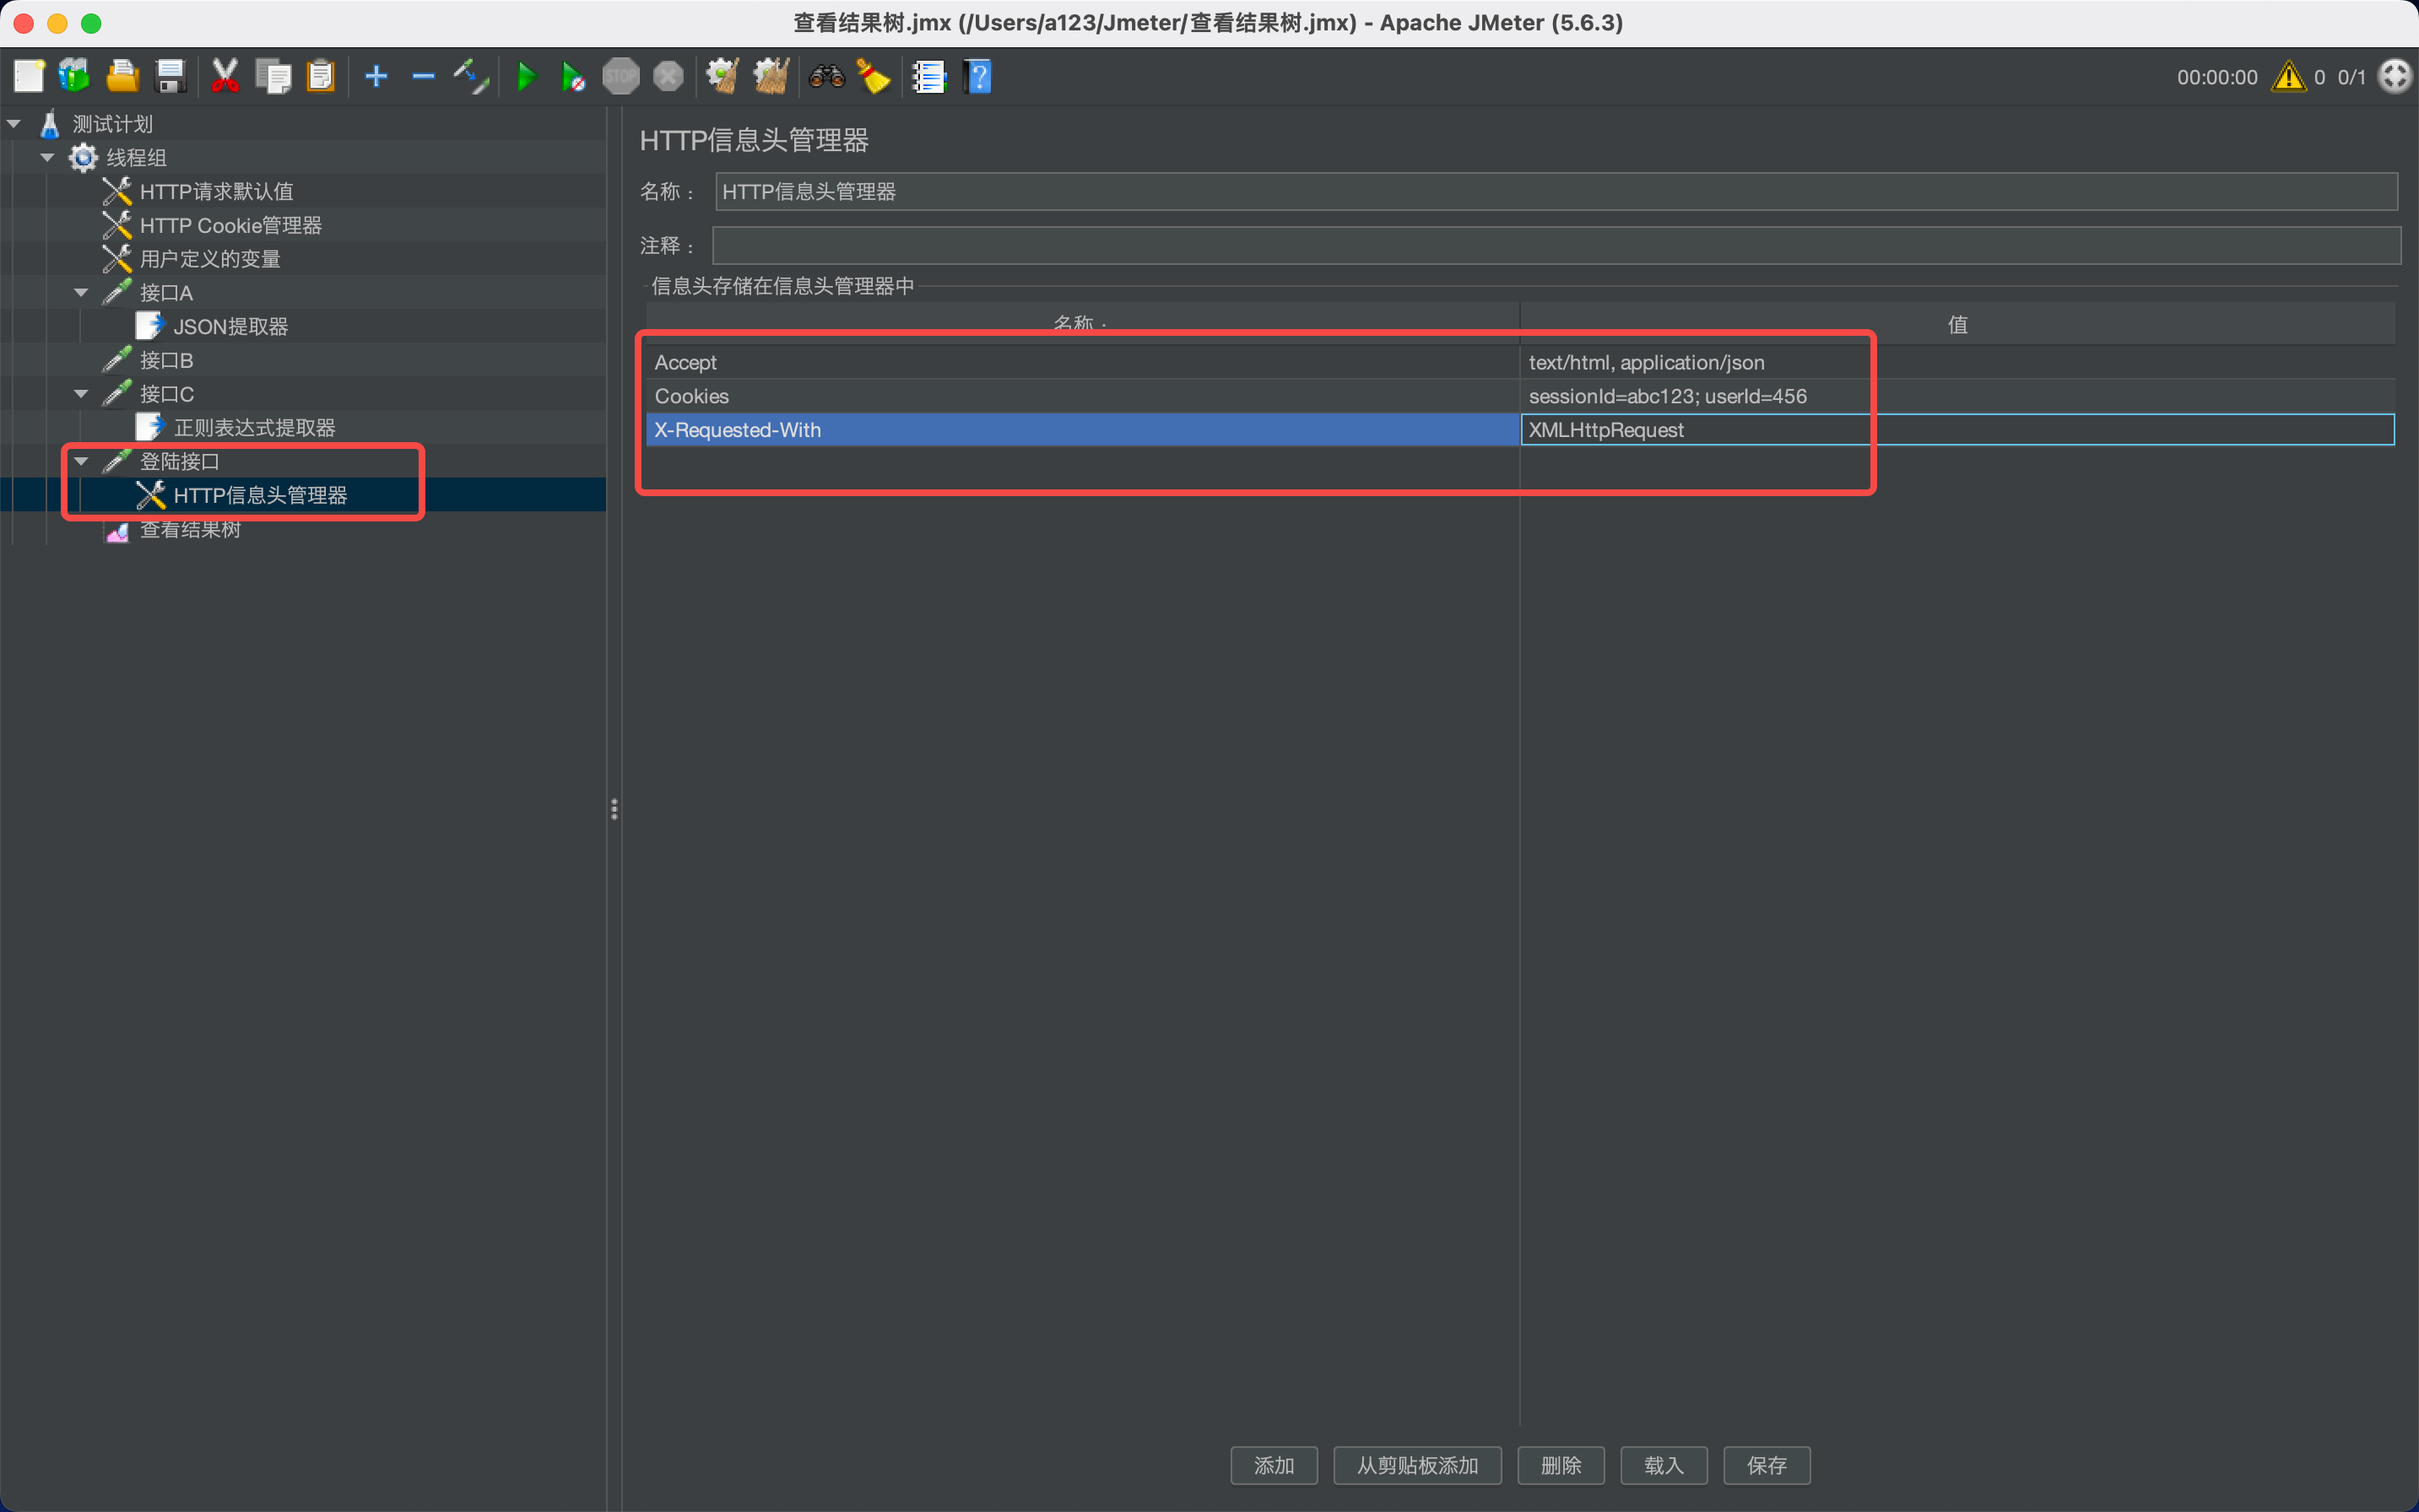Click the panel divider handle dots

[x=614, y=809]
